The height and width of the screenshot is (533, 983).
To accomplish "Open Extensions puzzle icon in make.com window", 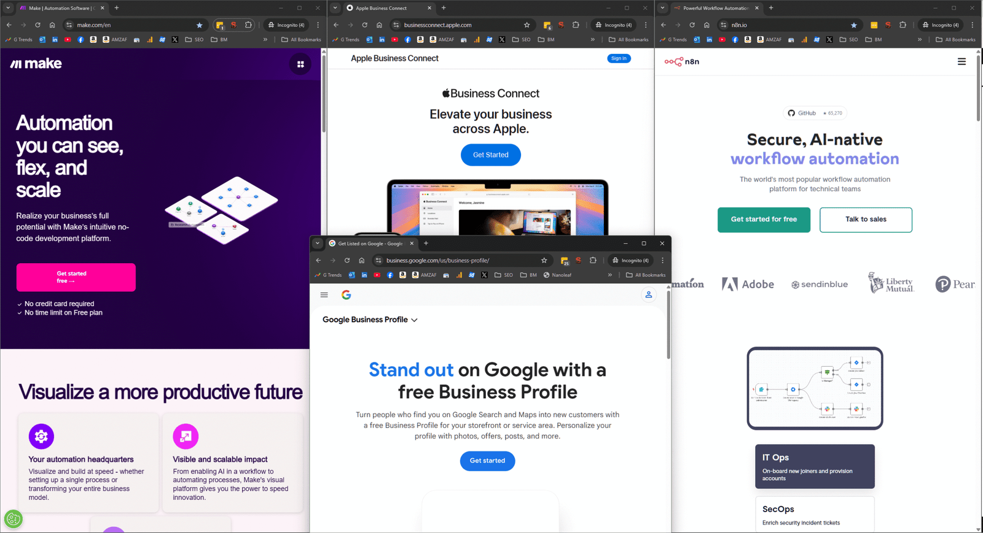I will [248, 25].
